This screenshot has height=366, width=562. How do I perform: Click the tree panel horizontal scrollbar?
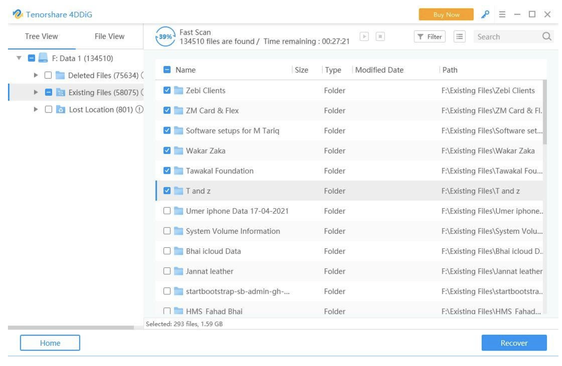[x=71, y=328]
